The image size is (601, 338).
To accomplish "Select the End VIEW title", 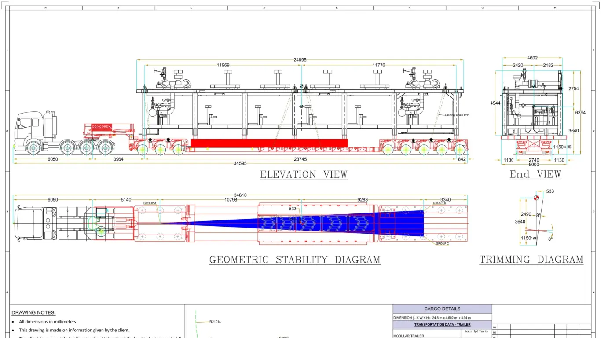I will point(535,174).
